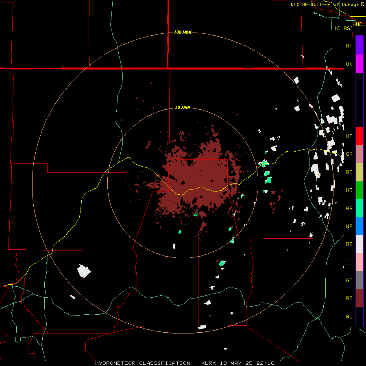Viewport: 366px width, 366px height.
Task: Click the HR legend label
Action: (x=349, y=190)
